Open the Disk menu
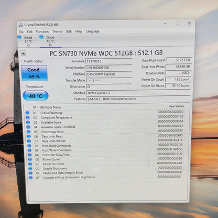This screenshot has width=218, height=218. click(69, 31)
